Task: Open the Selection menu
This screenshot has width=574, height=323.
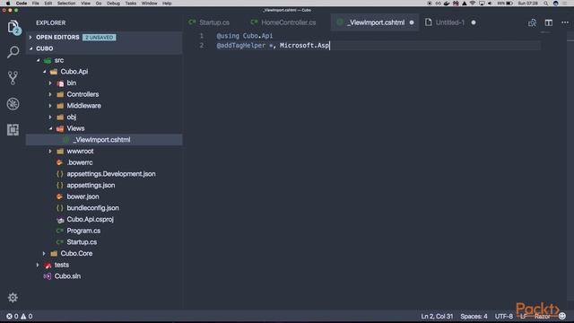Action: click(x=66, y=4)
